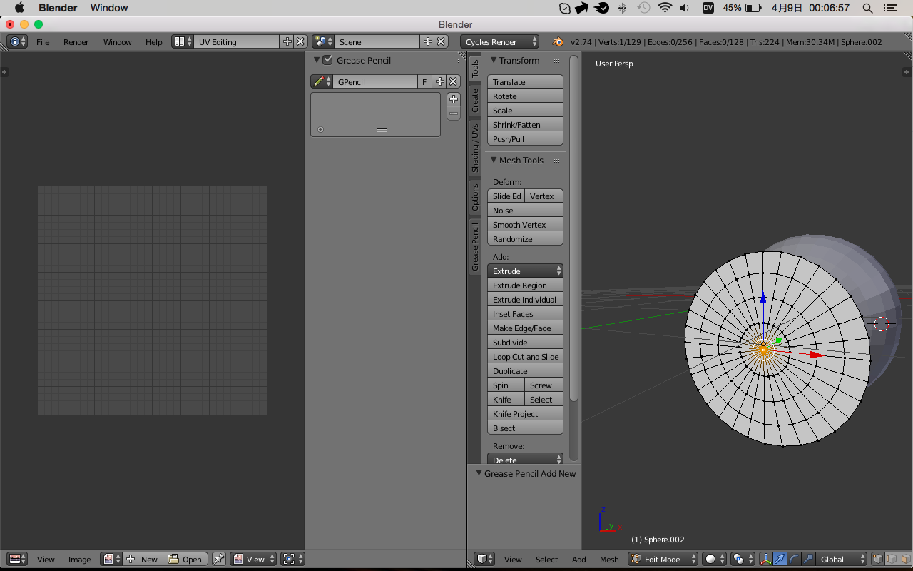Screen dimensions: 913x571
Task: Open the Cycles Render engine dropdown
Action: point(500,41)
